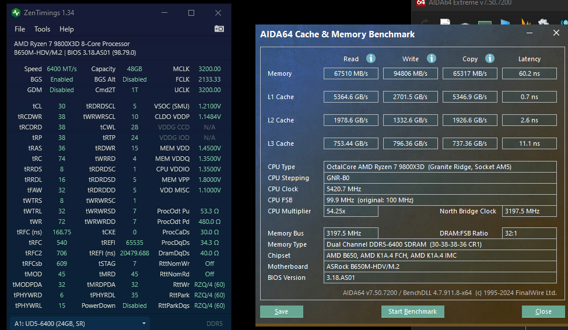Click the ProcOdt Pd value 480.0 Ω
The height and width of the screenshot is (330, 568).
(x=209, y=222)
